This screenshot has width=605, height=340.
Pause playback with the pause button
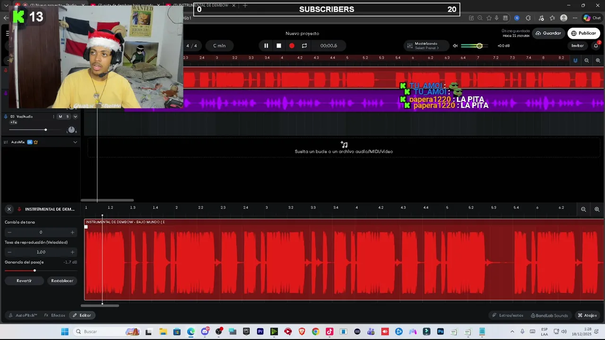pos(266,46)
